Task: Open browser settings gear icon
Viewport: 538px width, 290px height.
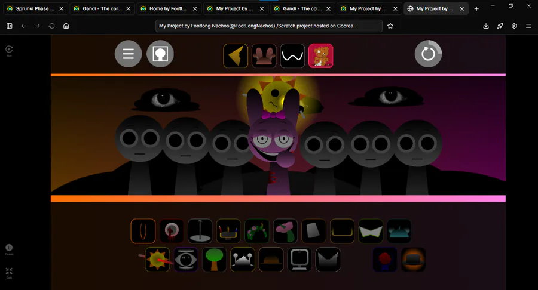Action: tap(514, 26)
